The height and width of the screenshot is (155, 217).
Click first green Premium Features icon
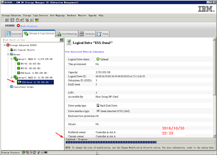23,152
